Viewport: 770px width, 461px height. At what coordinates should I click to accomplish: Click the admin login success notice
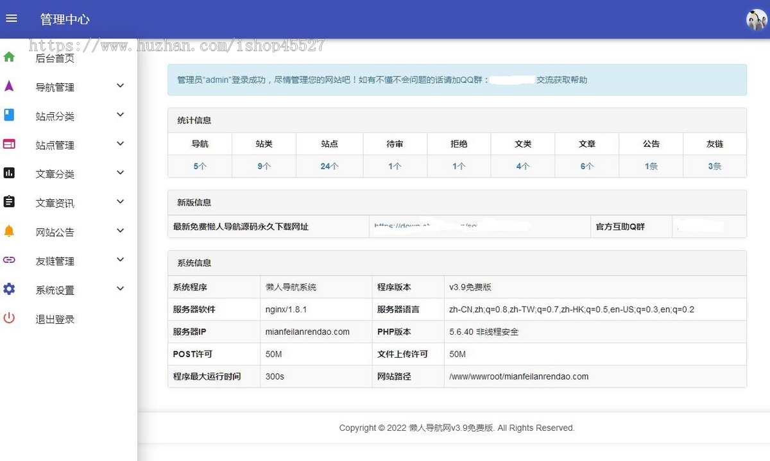[x=457, y=80]
